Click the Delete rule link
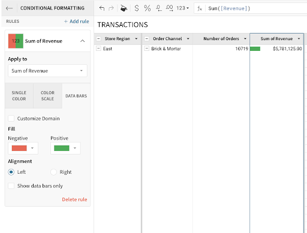 tap(74, 199)
